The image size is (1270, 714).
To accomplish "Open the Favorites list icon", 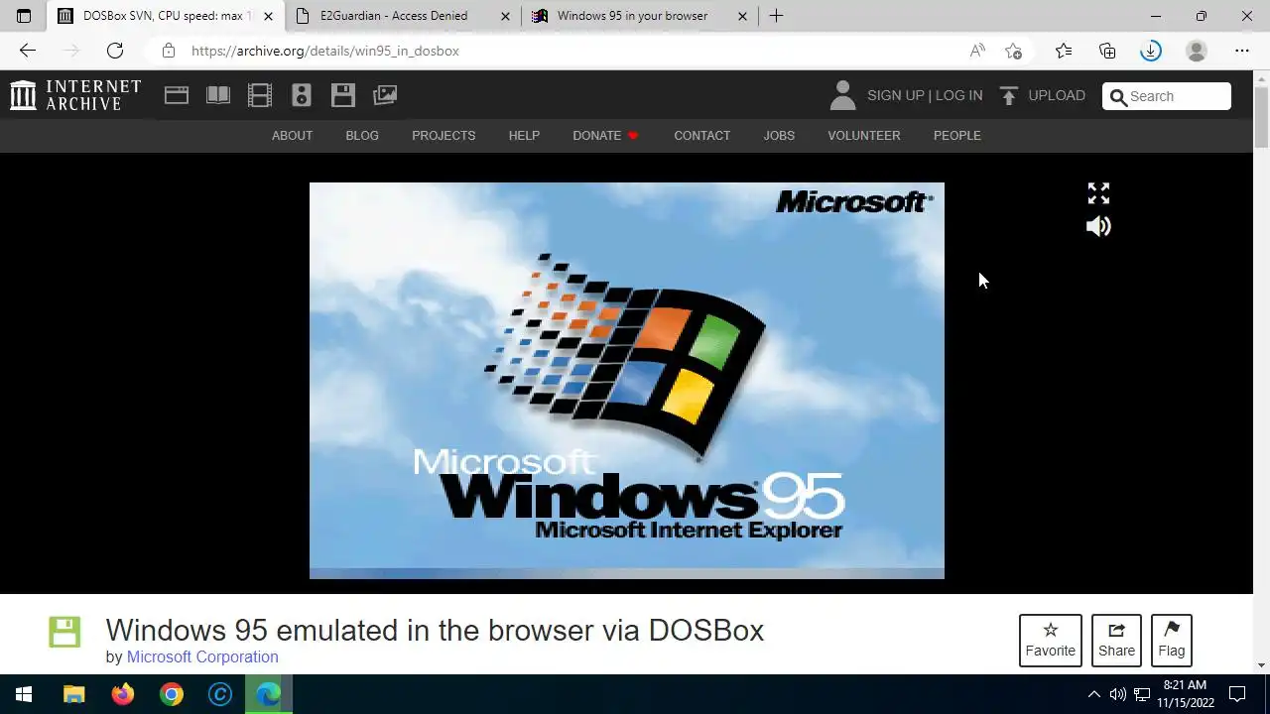I will pos(1064,51).
